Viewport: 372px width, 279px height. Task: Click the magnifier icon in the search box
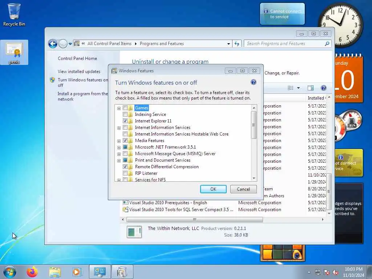(327, 44)
